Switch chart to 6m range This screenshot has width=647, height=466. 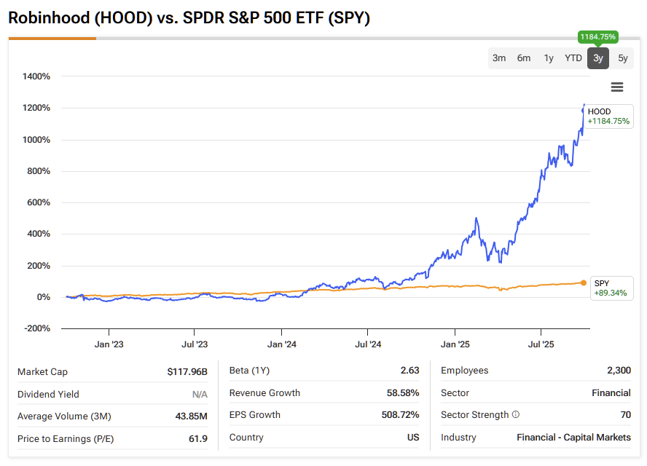click(524, 58)
